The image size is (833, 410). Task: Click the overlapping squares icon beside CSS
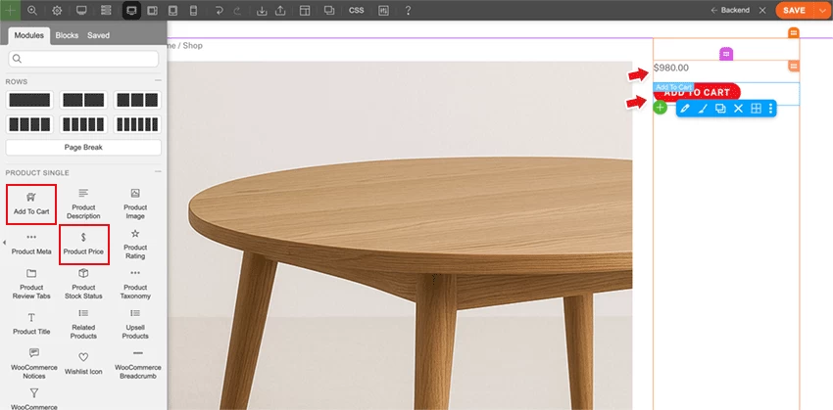pos(329,10)
